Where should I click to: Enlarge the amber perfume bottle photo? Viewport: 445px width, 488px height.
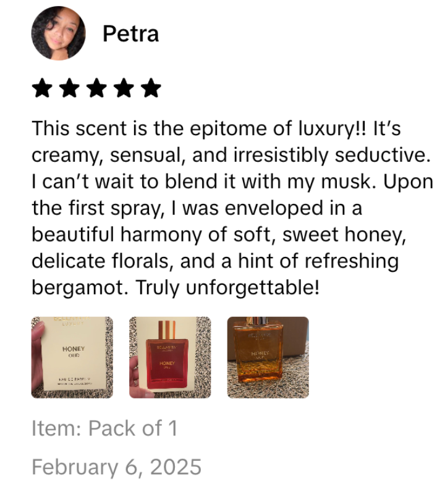pos(268,357)
